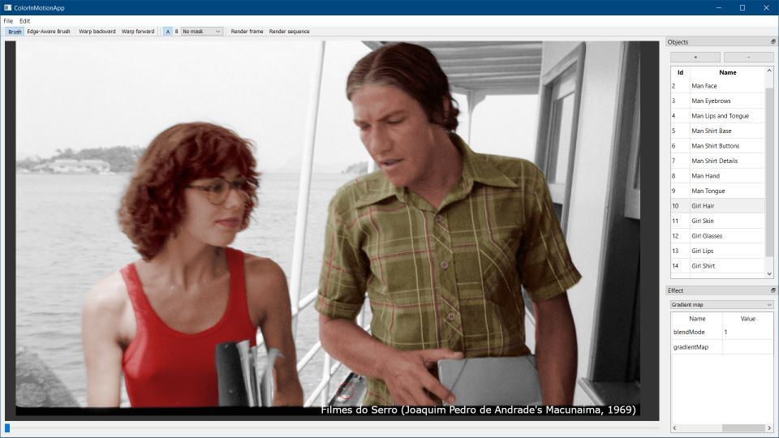
Task: Float the Objects panel via its icon
Action: (x=773, y=41)
